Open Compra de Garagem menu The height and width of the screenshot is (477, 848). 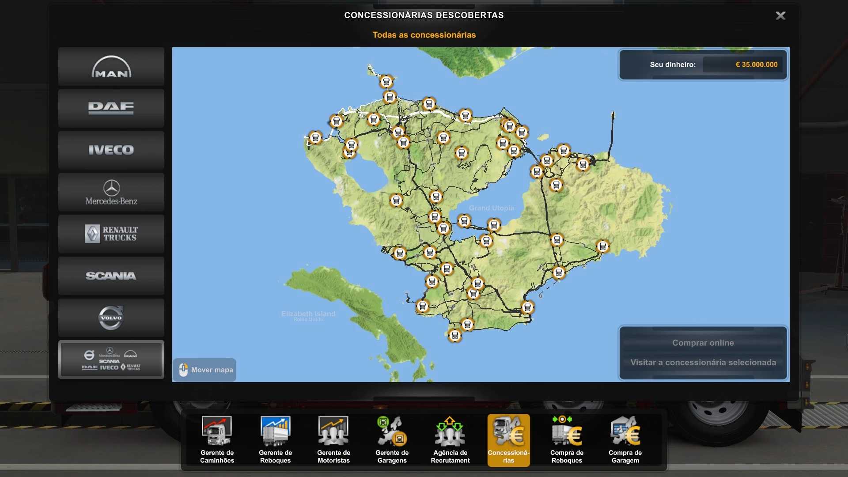pos(625,440)
